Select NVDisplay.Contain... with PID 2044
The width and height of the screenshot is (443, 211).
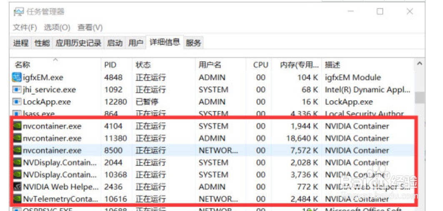[60, 163]
